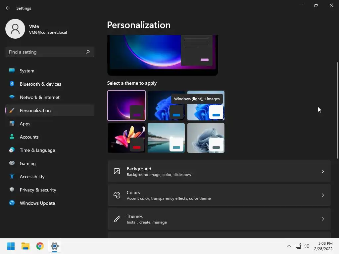The height and width of the screenshot is (254, 339).
Task: Apply the colorful flower dark theme
Action: [126, 138]
